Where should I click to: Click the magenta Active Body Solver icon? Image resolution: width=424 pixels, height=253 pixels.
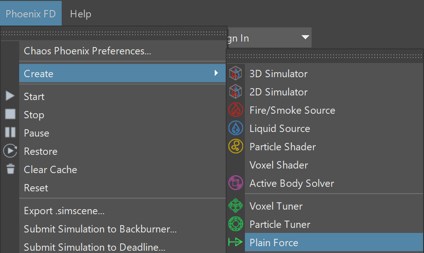pos(235,183)
